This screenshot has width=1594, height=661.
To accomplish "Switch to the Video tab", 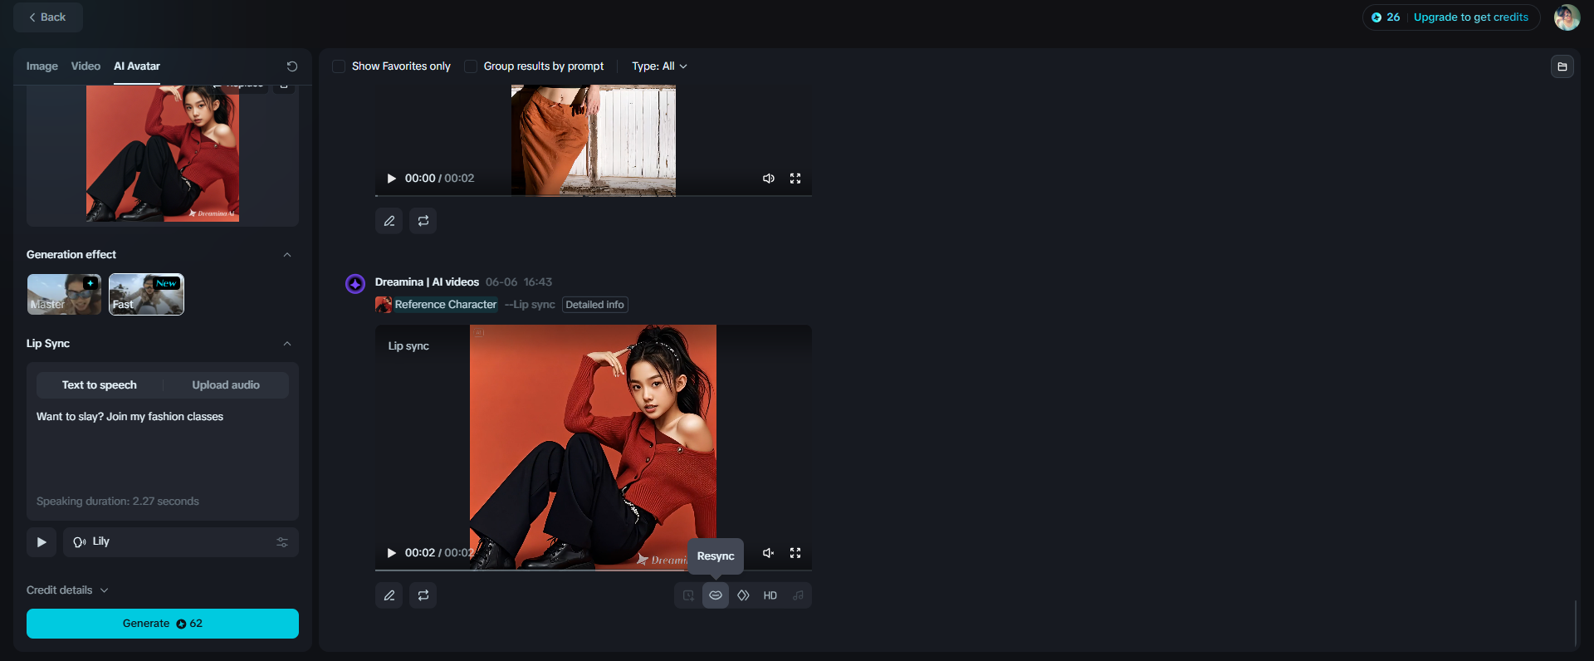I will 86,66.
